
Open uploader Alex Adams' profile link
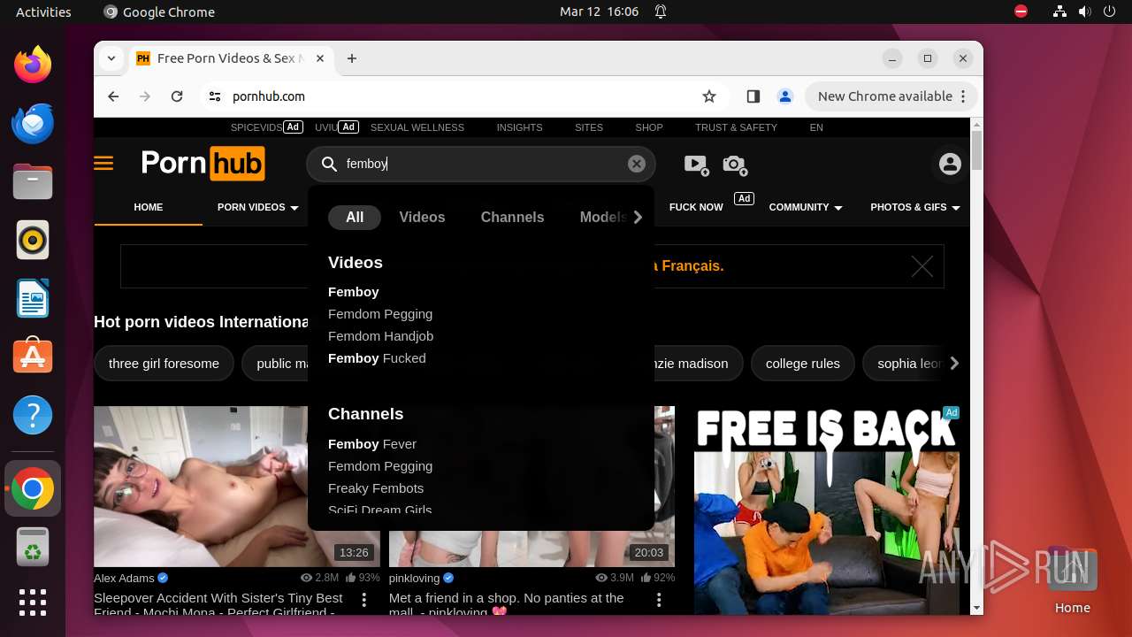pyautogui.click(x=124, y=578)
